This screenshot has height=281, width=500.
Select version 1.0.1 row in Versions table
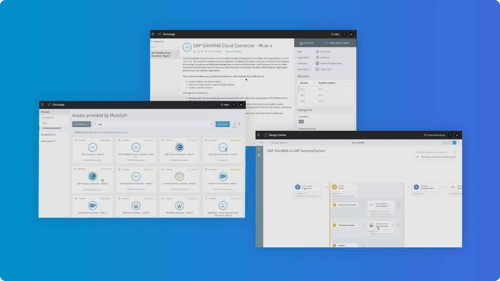326,95
